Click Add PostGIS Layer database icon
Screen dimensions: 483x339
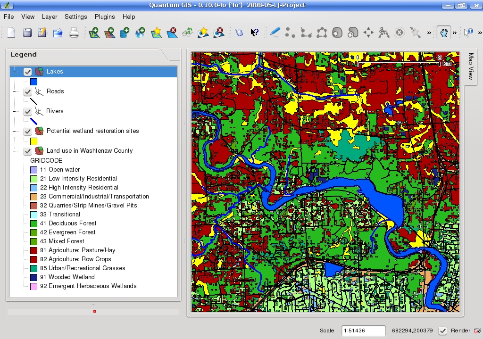(125, 33)
